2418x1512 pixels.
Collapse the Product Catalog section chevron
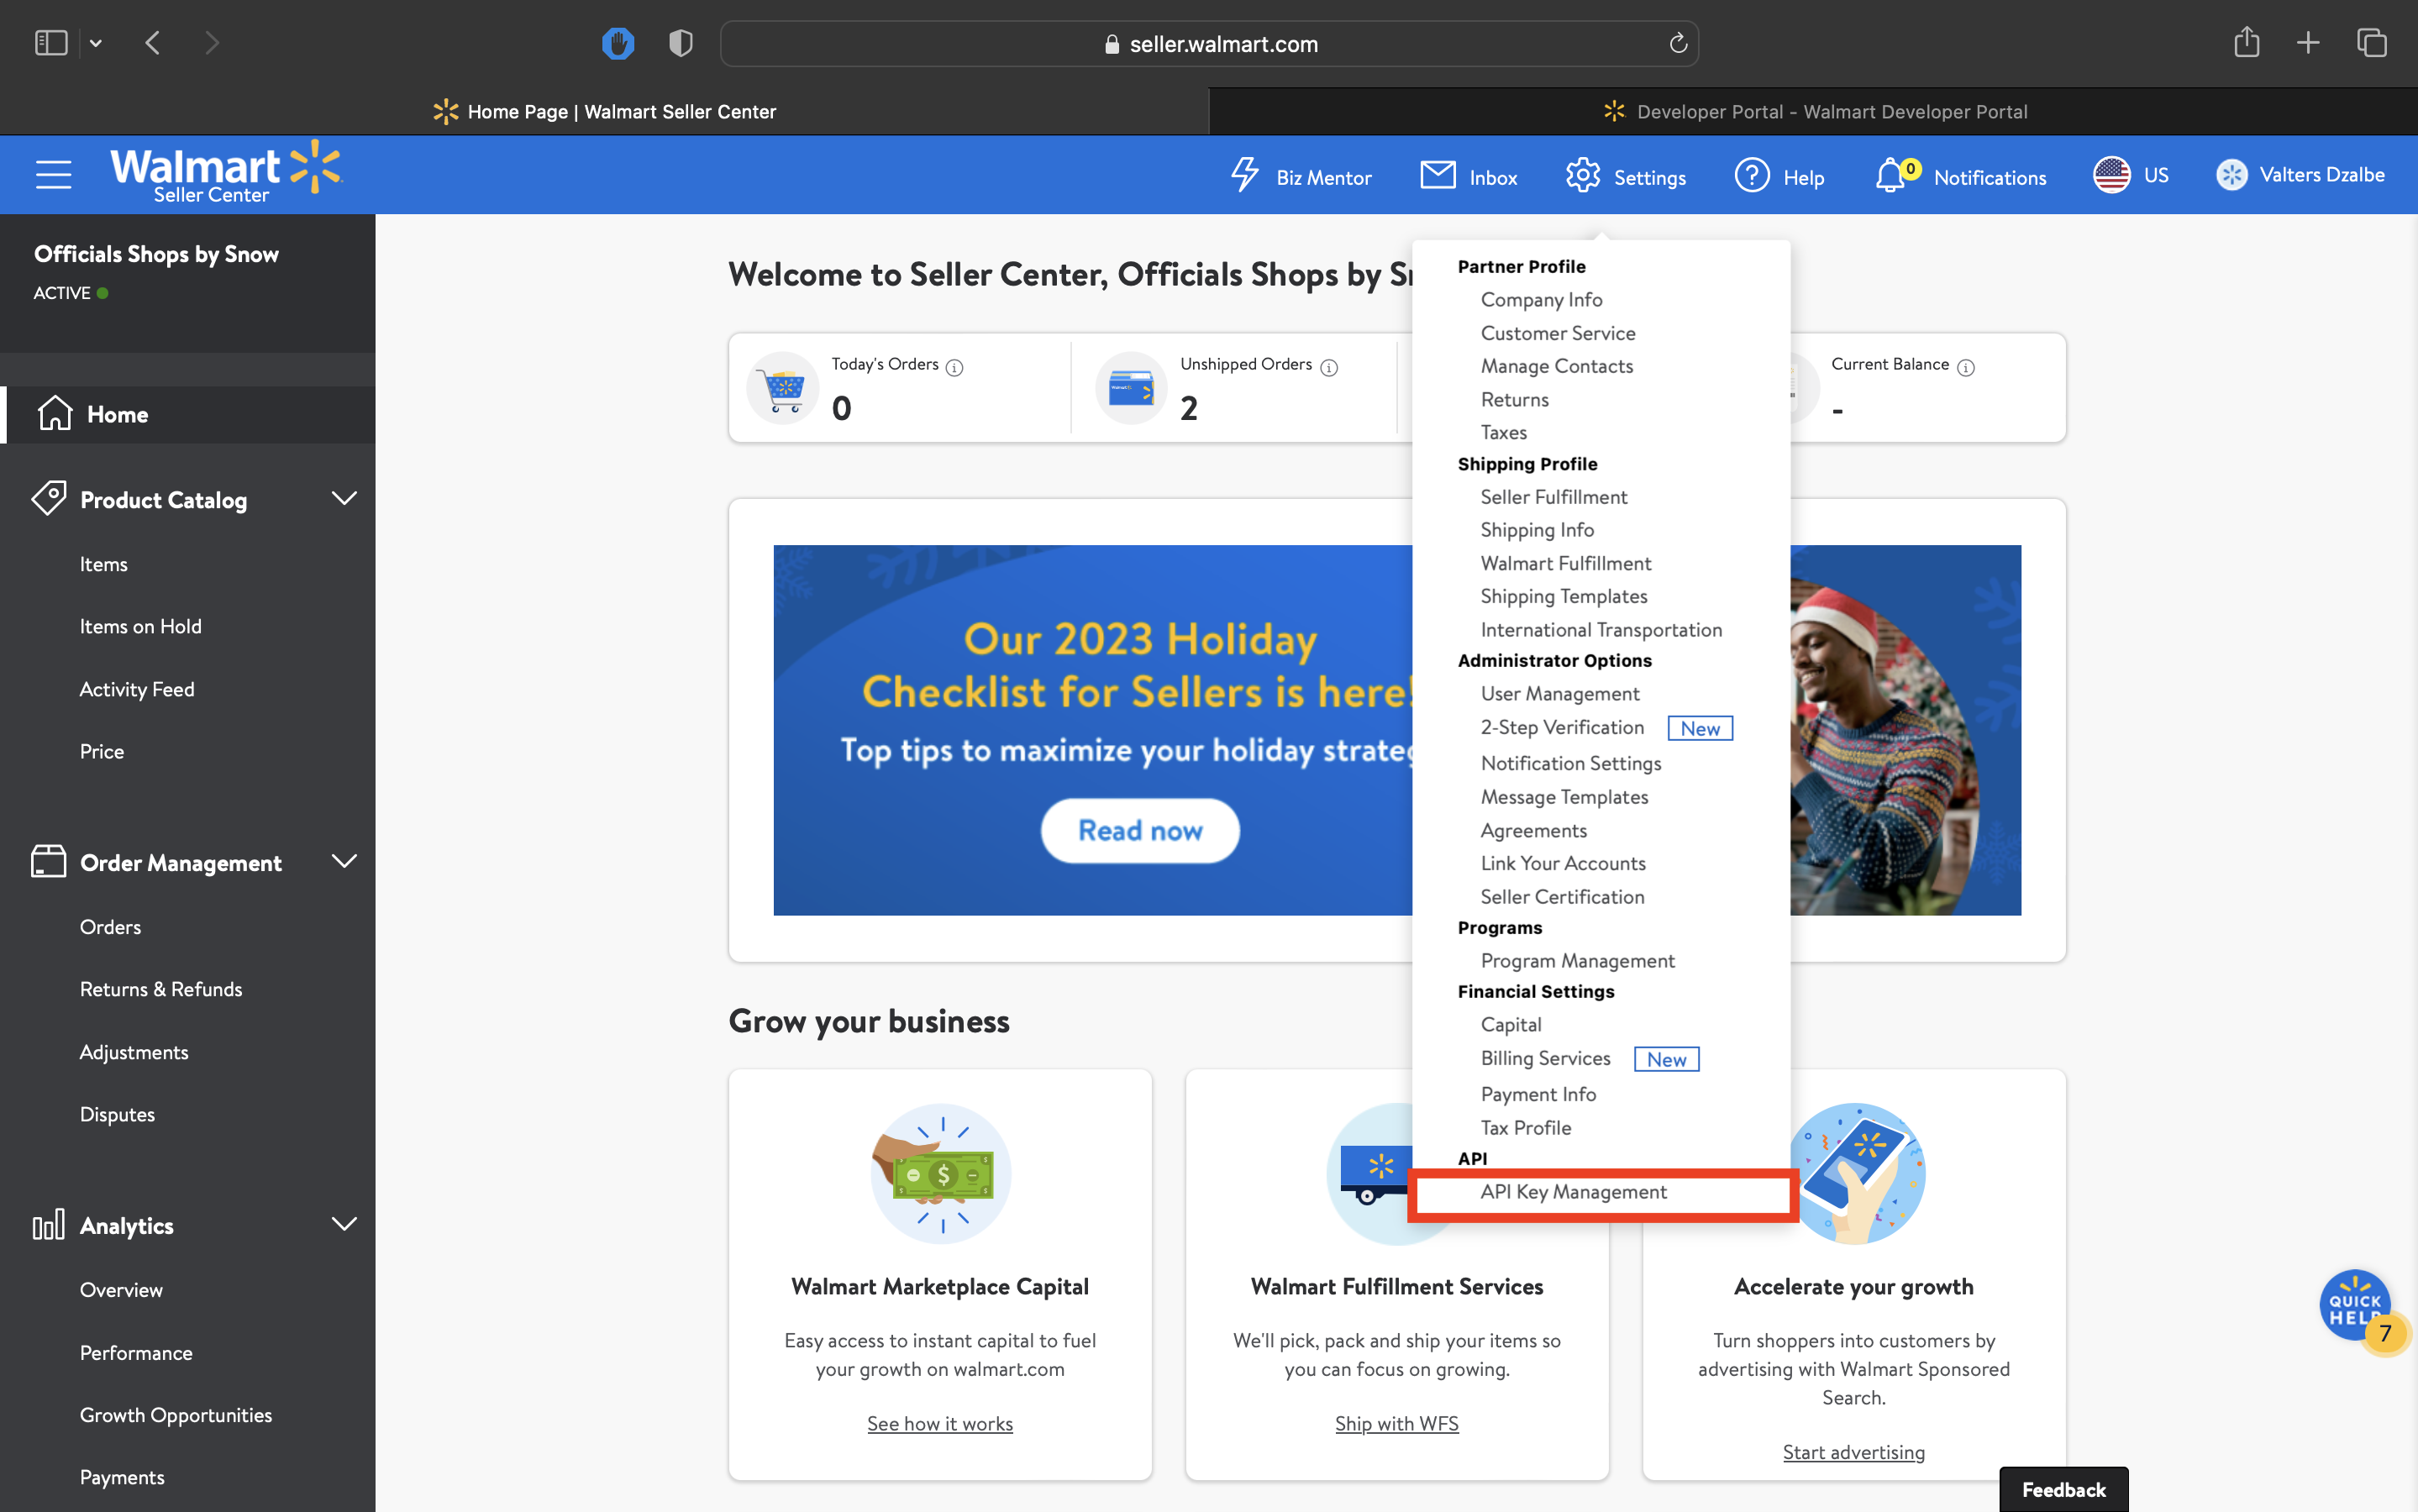[x=344, y=498]
